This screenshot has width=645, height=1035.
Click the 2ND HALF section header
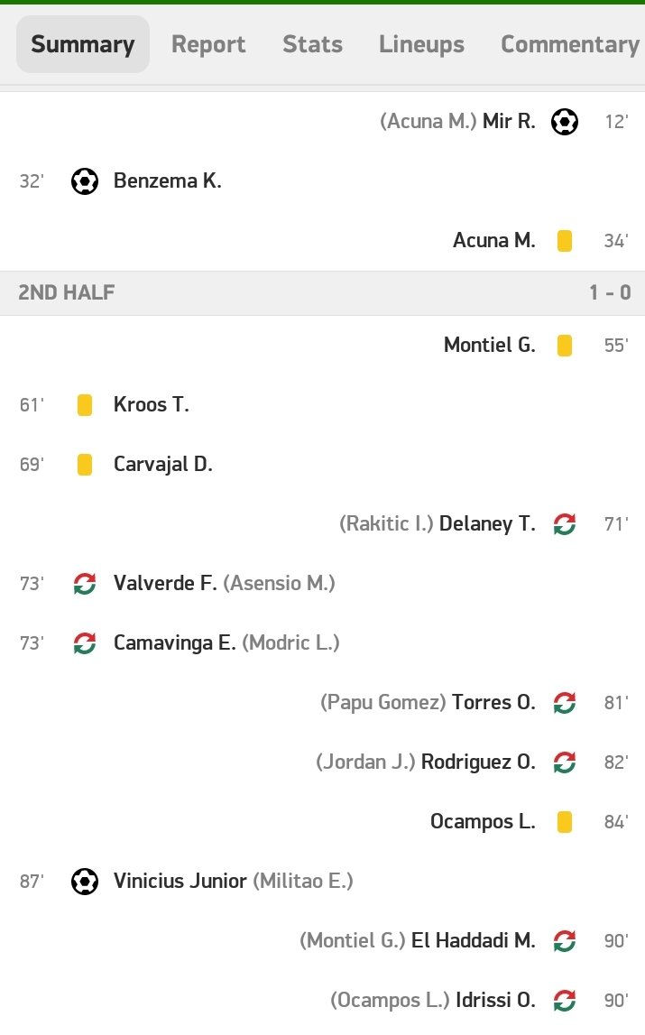coord(322,292)
